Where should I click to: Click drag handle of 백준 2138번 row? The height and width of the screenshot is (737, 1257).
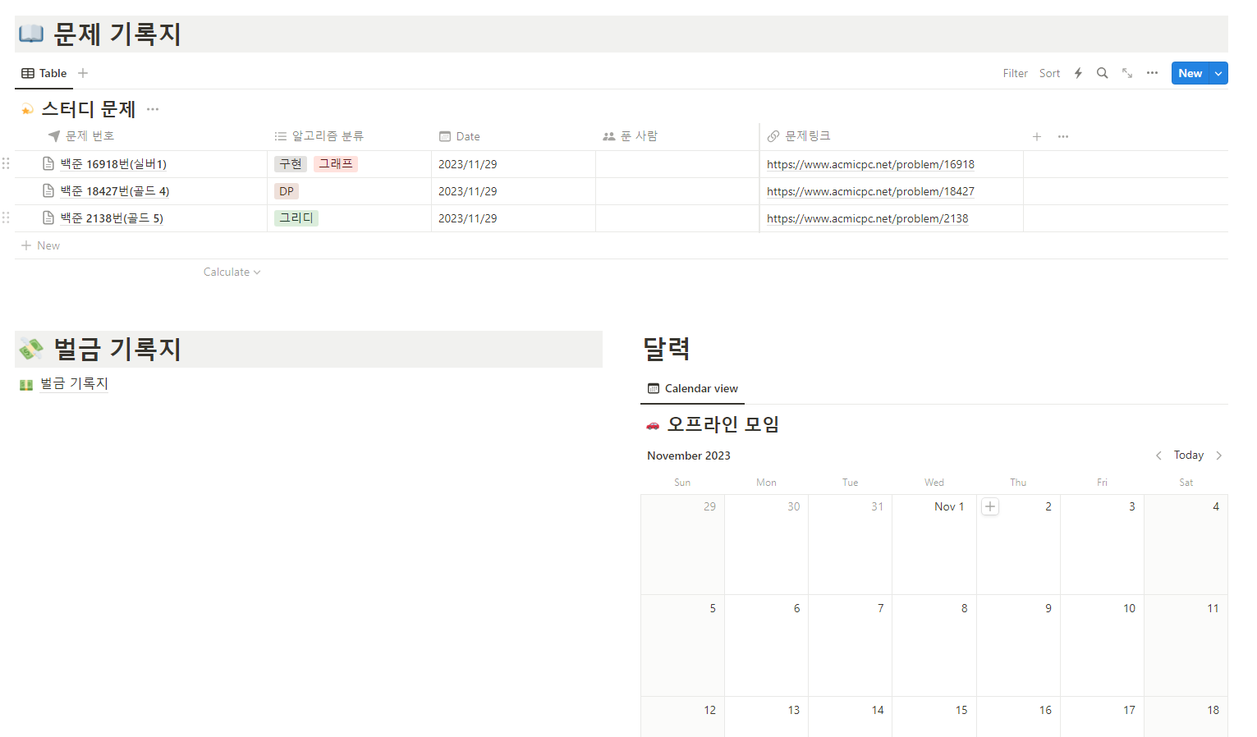coord(6,217)
